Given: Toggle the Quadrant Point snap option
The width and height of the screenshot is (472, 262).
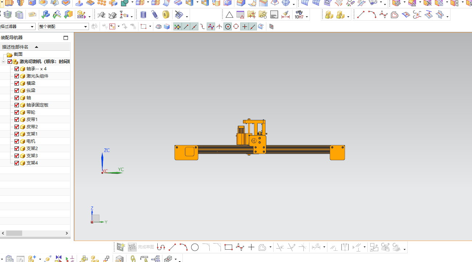Looking at the screenshot, I should [236, 26].
